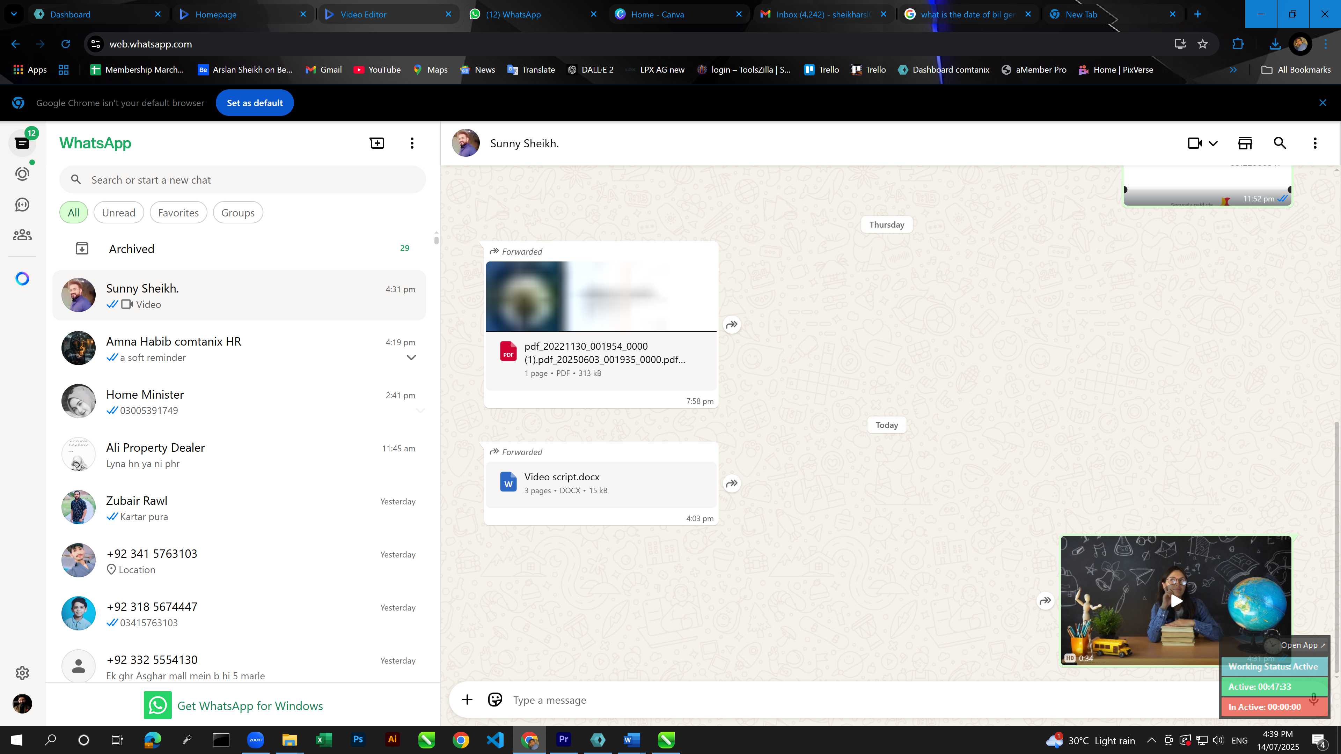Forward the Video script.docx message
Screen dimensions: 1341x754
[x=732, y=483]
